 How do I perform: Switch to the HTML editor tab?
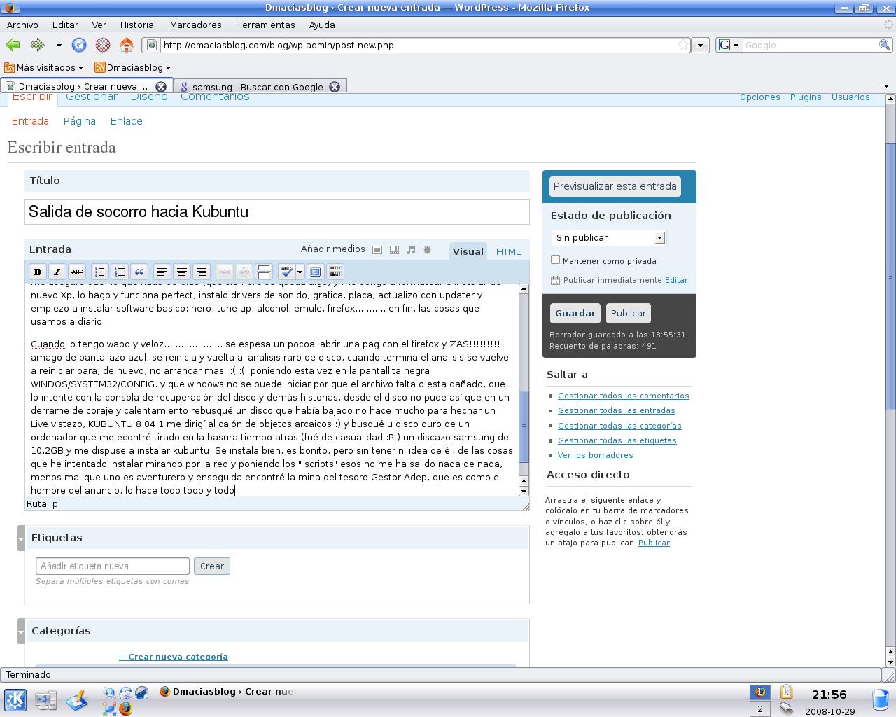(507, 251)
